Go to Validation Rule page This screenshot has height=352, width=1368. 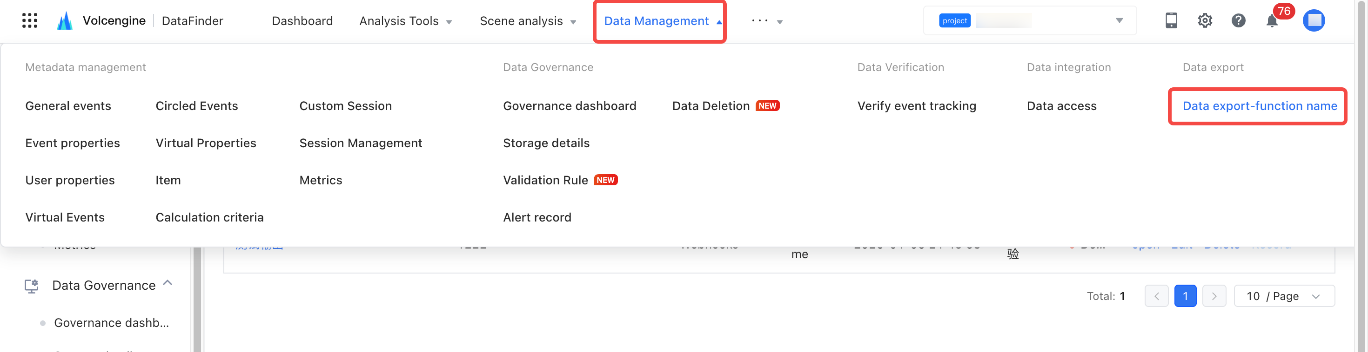coord(545,180)
